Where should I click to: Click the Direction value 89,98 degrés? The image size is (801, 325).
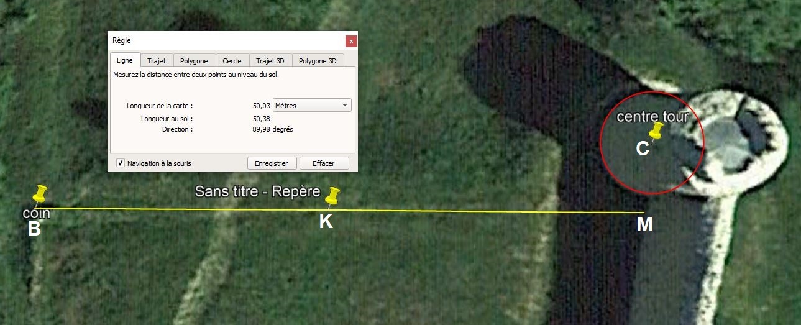point(272,129)
